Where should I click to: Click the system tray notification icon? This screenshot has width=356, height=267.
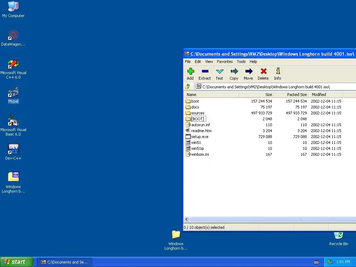[x=330, y=262]
